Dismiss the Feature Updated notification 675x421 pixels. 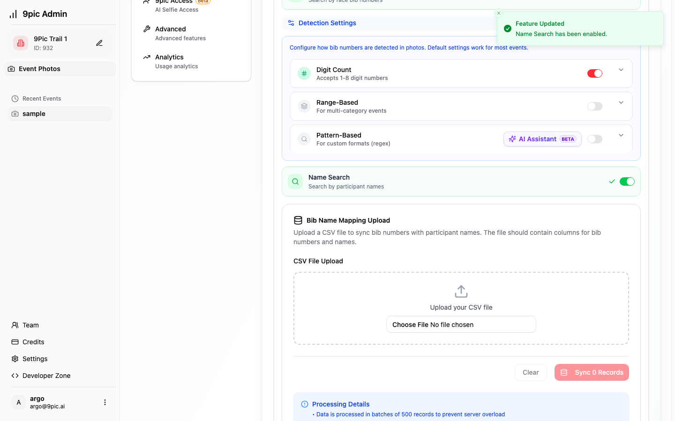(x=499, y=14)
